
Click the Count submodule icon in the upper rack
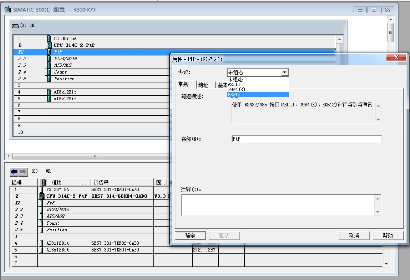(49, 72)
